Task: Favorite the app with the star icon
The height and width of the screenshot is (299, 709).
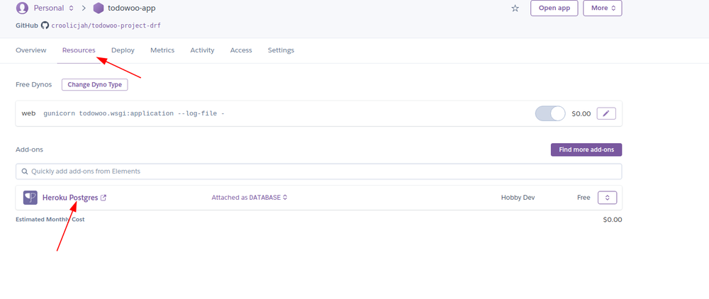Action: tap(515, 8)
